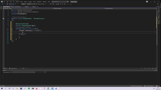Collapse the if block at line 11
The width and height of the screenshot is (161, 90).
tap(12, 30)
